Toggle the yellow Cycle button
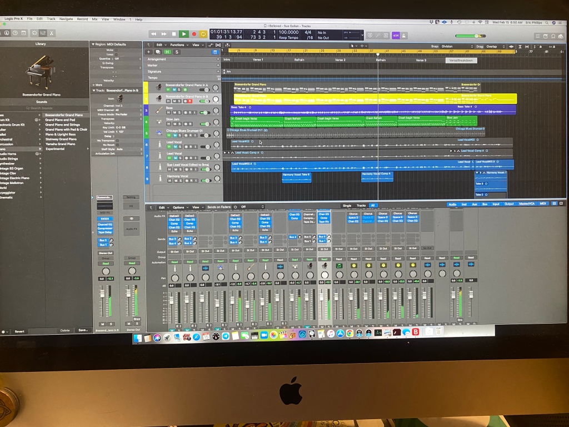 click(x=203, y=34)
